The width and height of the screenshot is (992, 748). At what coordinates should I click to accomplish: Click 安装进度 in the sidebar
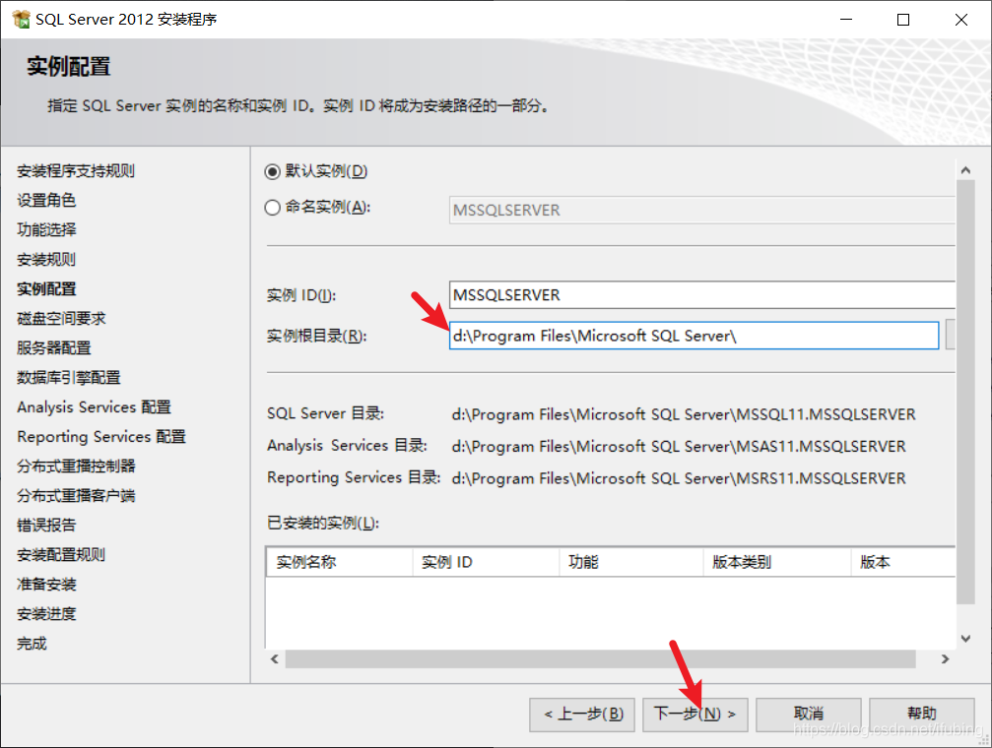click(x=46, y=614)
